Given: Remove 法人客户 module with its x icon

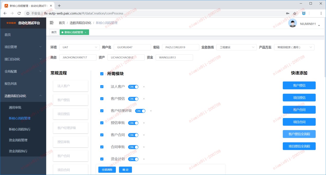Looking at the screenshot, I should point(144,87).
